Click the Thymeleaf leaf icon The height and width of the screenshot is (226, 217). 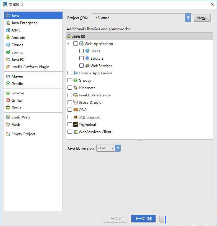75,124
